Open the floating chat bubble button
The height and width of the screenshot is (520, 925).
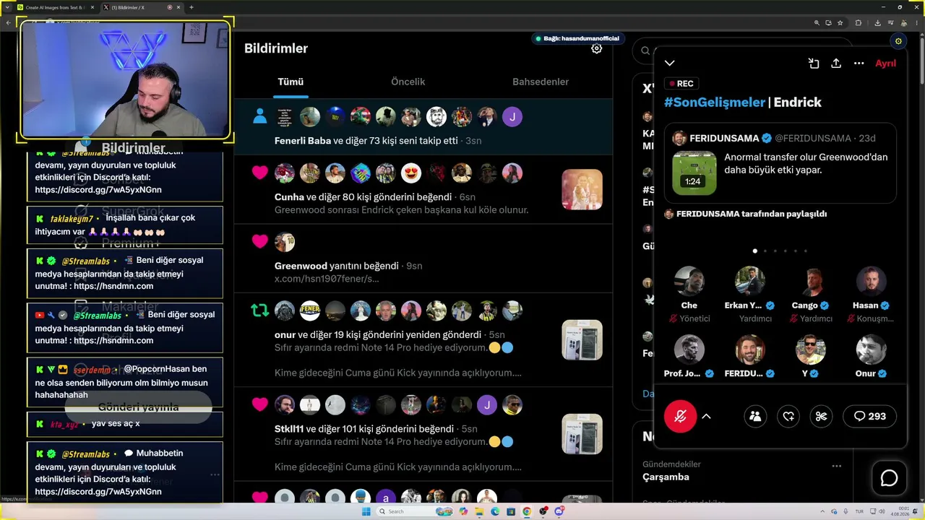coord(889,478)
